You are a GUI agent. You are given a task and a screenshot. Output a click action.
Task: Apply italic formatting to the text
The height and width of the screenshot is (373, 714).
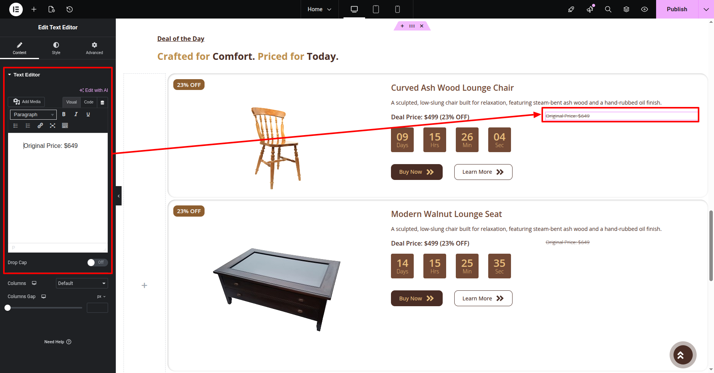tap(76, 114)
